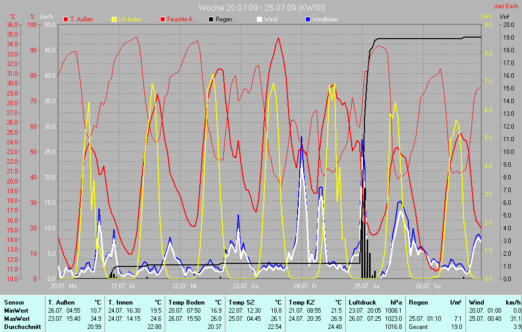Click the red Feuchte A. legend swatch
This screenshot has width=522, height=332.
click(163, 20)
